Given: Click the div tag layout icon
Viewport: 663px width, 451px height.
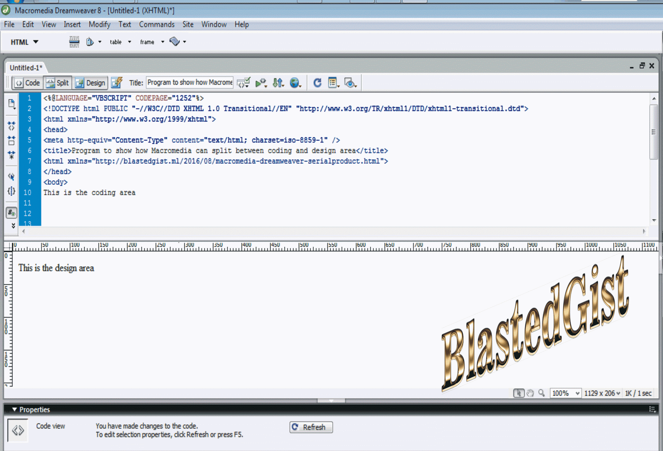Looking at the screenshot, I should coord(90,42).
